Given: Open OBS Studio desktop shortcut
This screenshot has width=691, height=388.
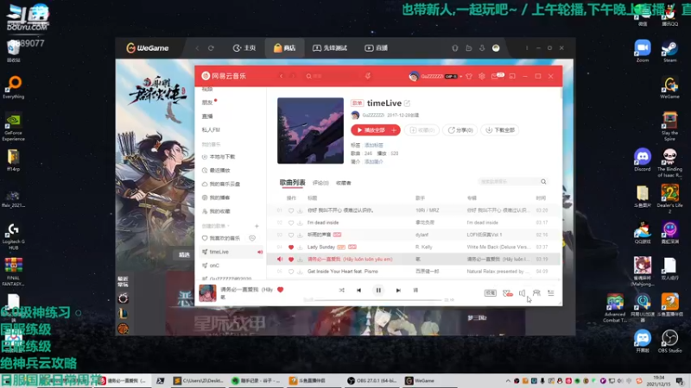Looking at the screenshot, I should coord(669,341).
